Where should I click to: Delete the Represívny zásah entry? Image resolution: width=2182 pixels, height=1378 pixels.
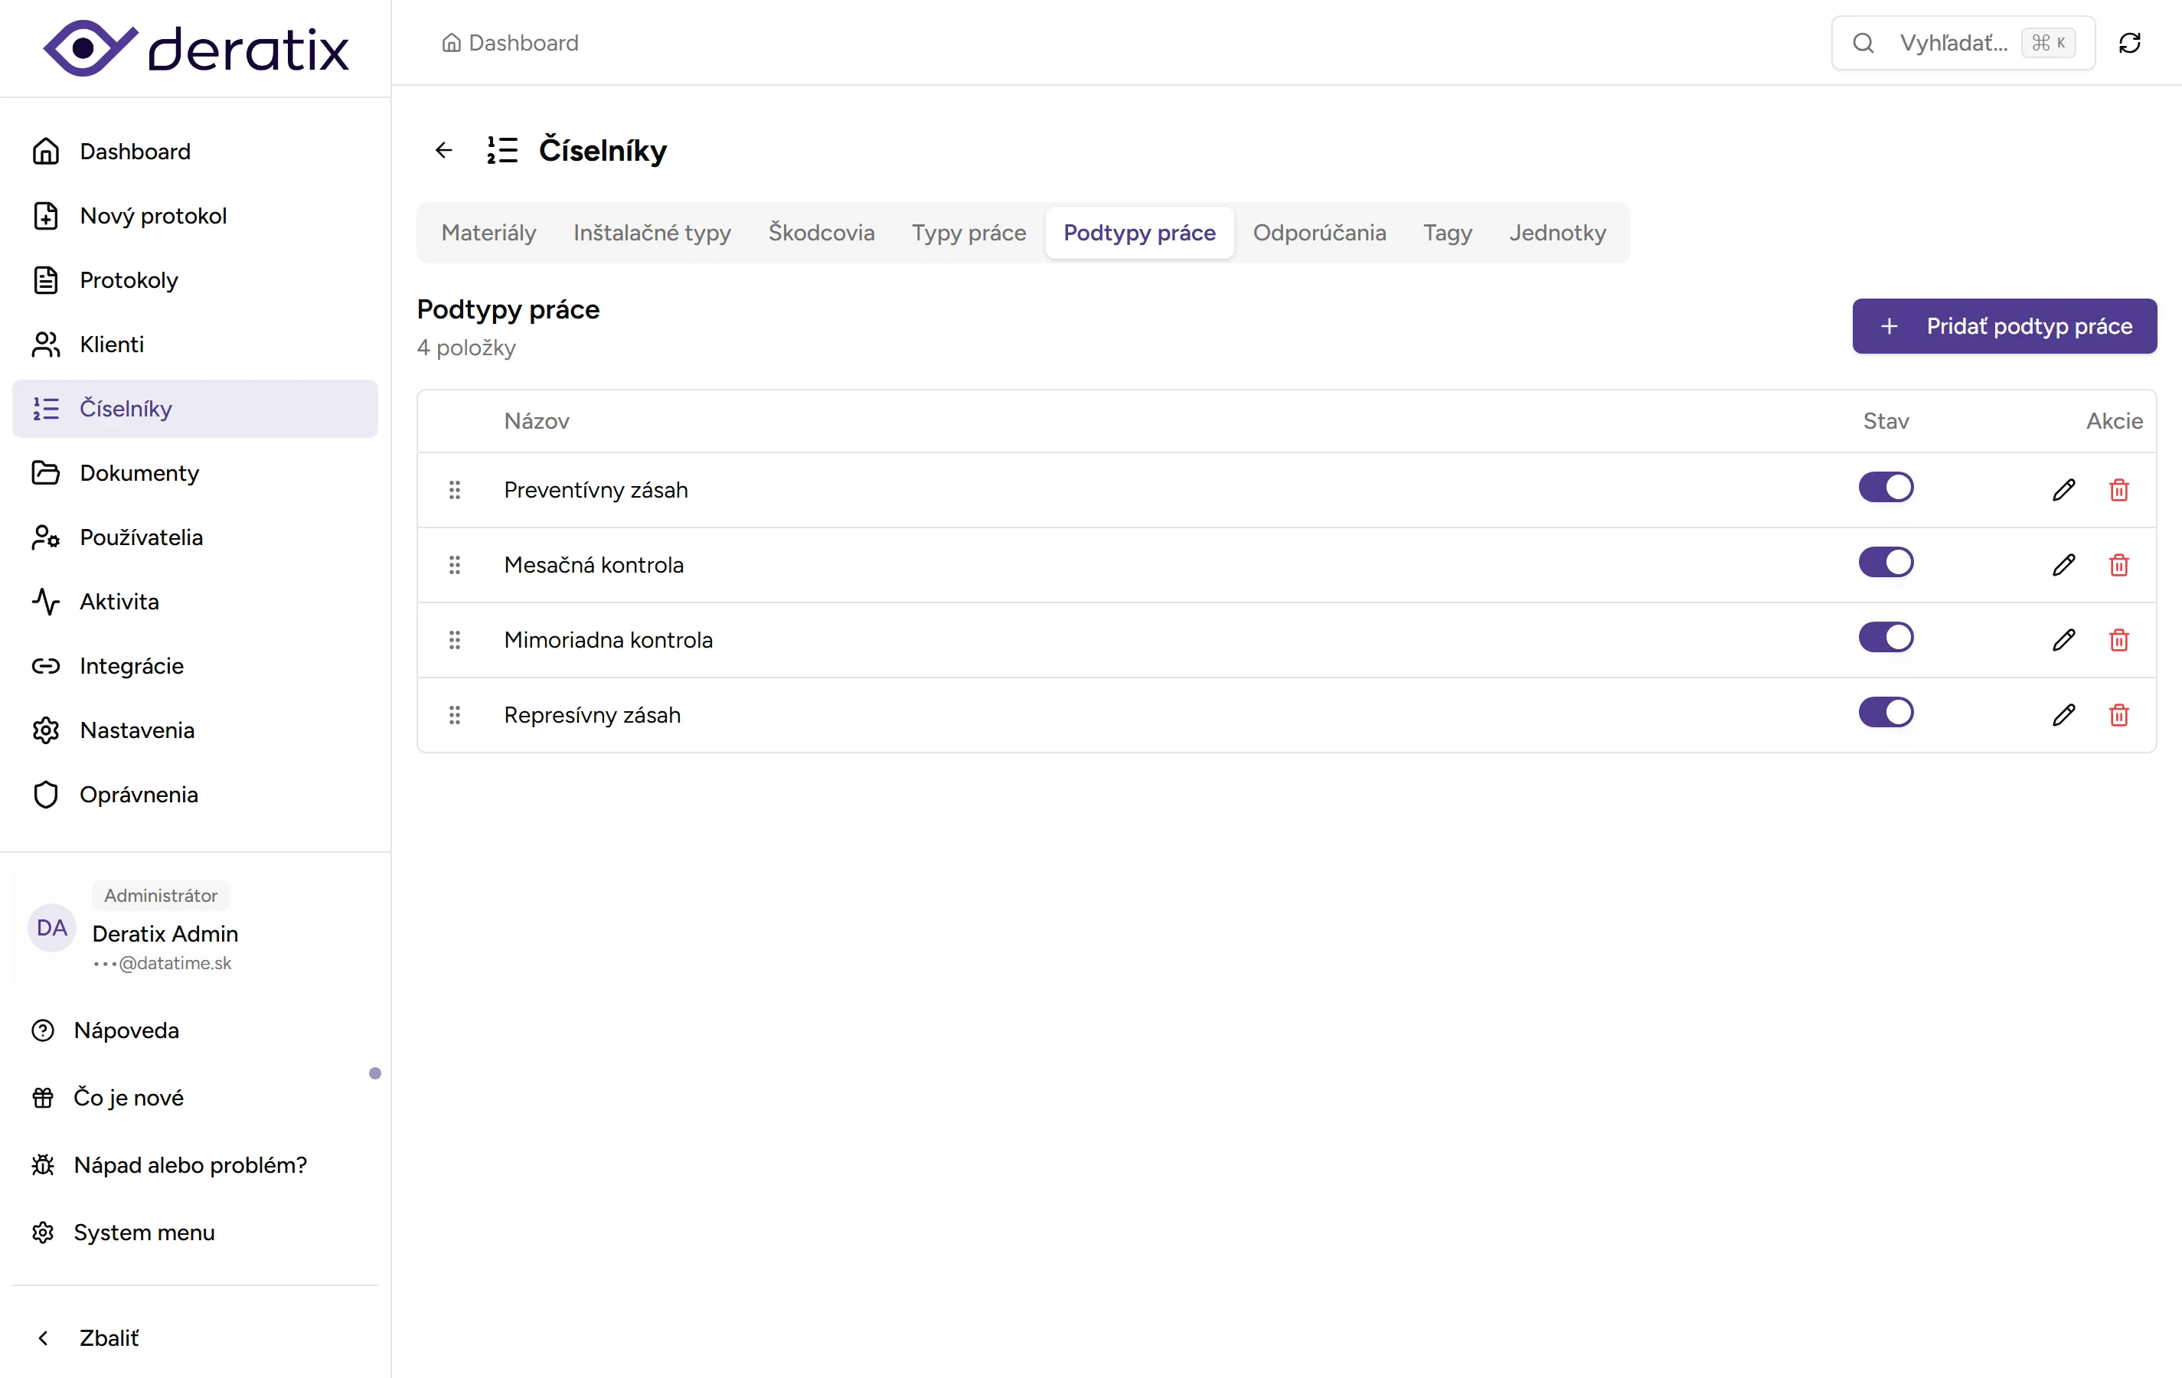point(2118,715)
